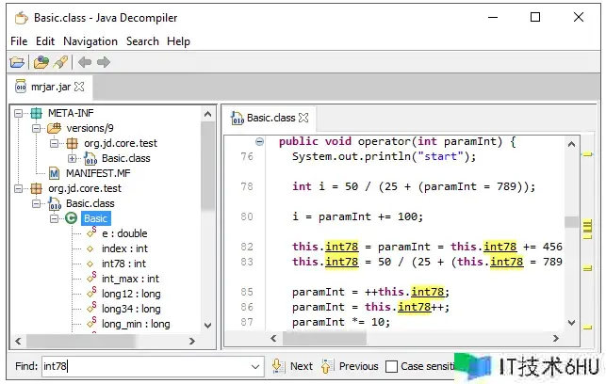The image size is (606, 384).
Task: Select the green Basic class node
Action: click(x=95, y=218)
